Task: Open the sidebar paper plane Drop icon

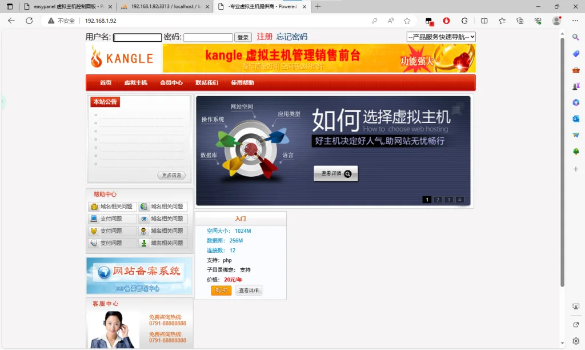Action: click(576, 135)
